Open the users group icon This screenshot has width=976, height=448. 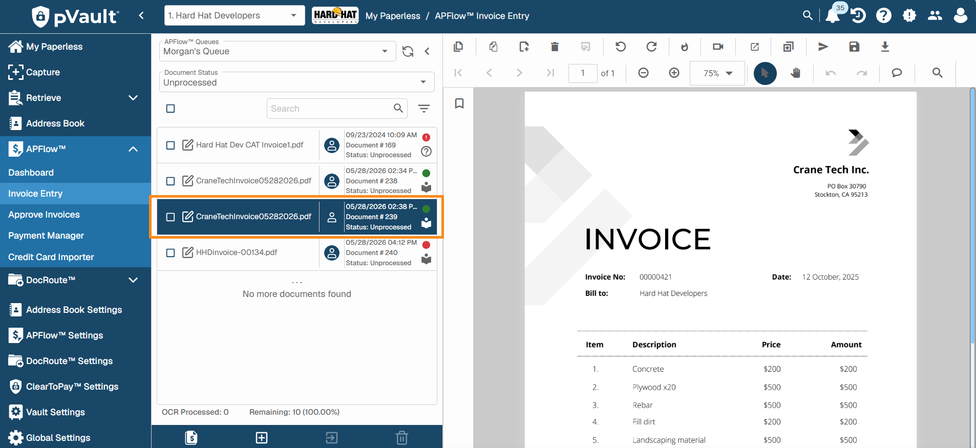click(x=935, y=16)
